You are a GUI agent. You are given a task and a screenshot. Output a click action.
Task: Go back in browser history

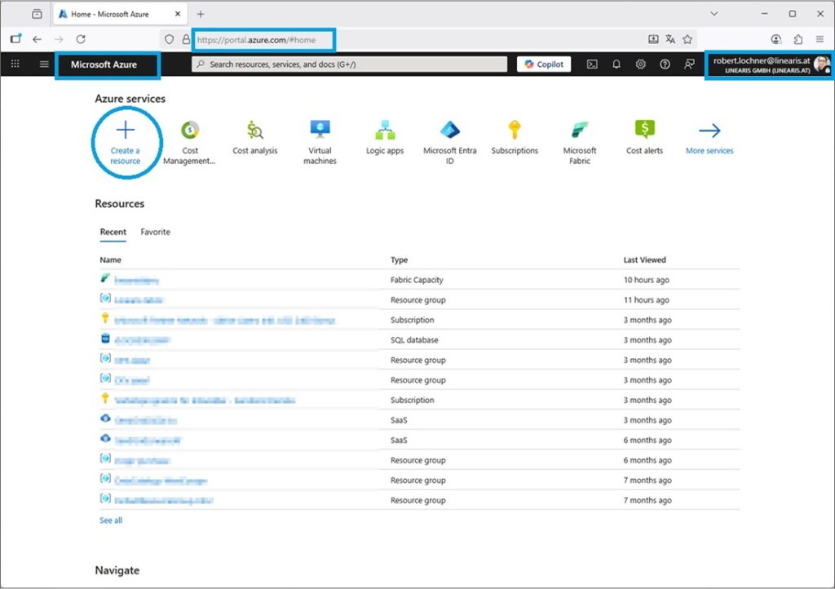(37, 39)
